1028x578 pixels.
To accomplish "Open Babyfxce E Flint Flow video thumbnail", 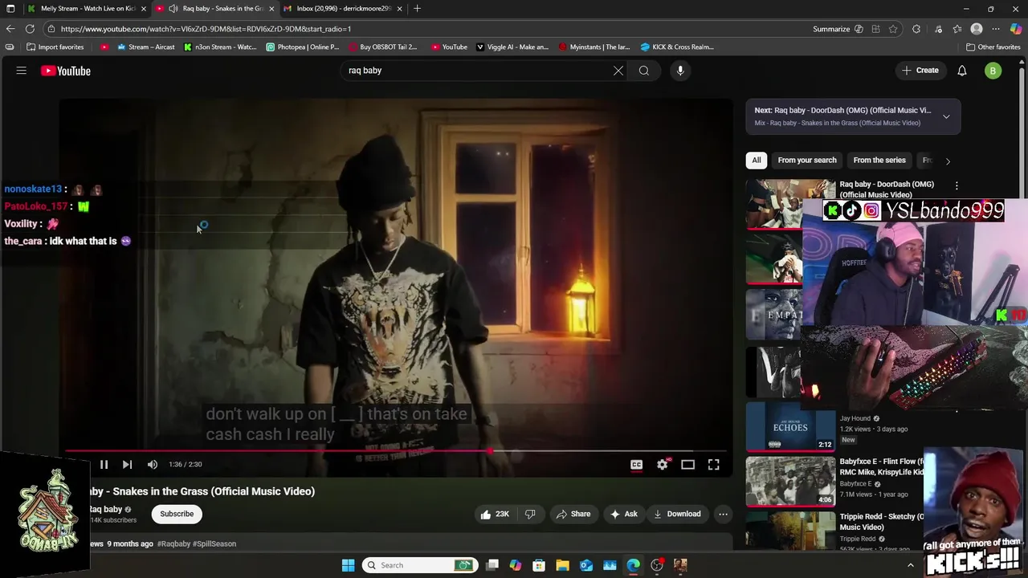I will (x=790, y=482).
